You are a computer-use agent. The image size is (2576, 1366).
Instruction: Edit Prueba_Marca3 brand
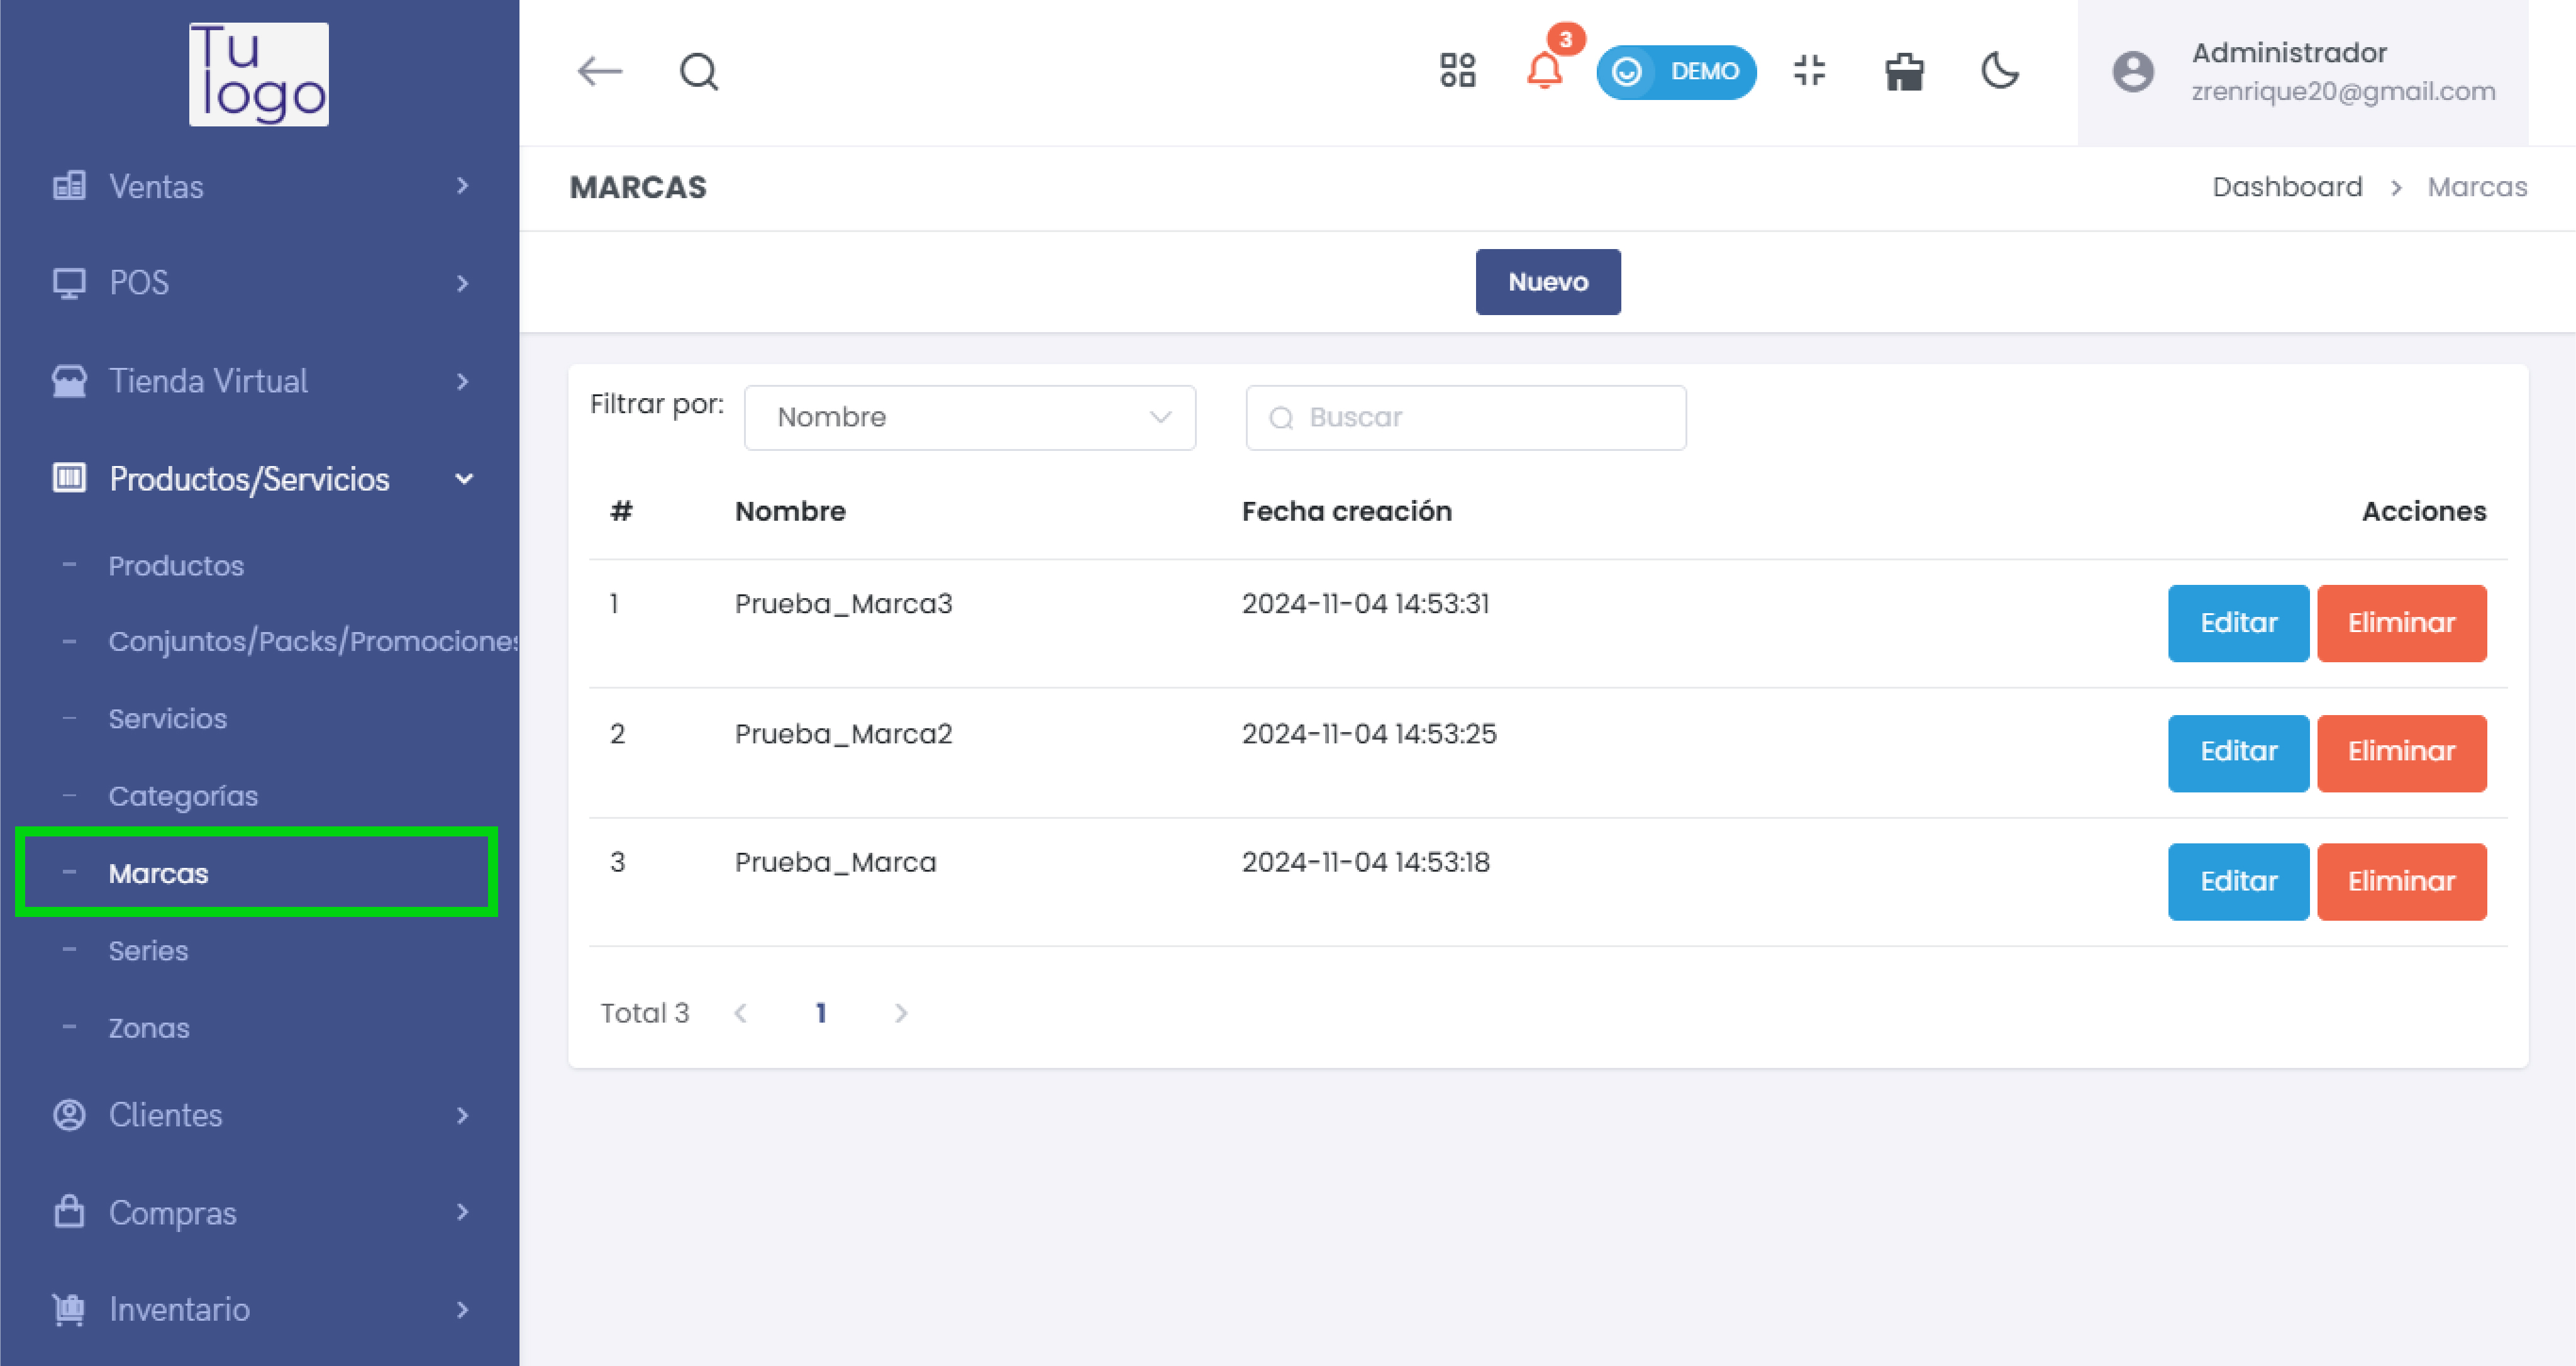coord(2238,623)
